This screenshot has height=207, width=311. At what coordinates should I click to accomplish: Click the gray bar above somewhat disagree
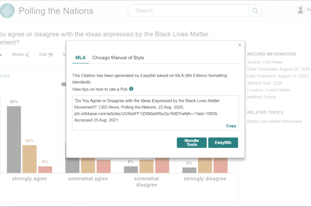(x=131, y=170)
